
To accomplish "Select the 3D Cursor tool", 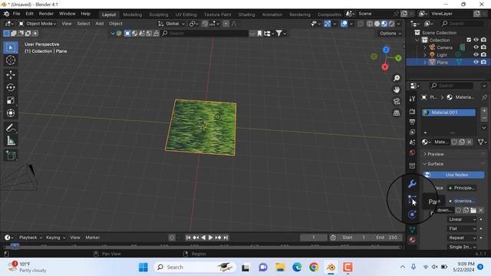I will point(11,61).
